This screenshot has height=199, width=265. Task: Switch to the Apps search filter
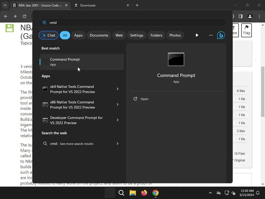tap(78, 35)
